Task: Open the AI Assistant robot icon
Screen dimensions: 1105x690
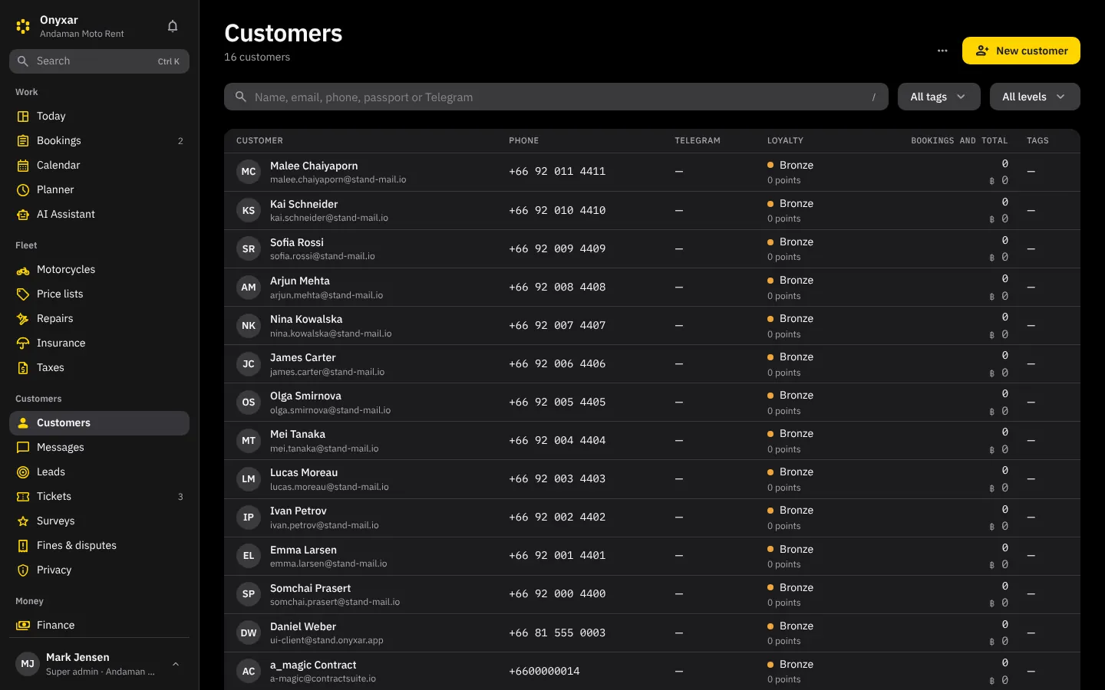Action: tap(23, 215)
